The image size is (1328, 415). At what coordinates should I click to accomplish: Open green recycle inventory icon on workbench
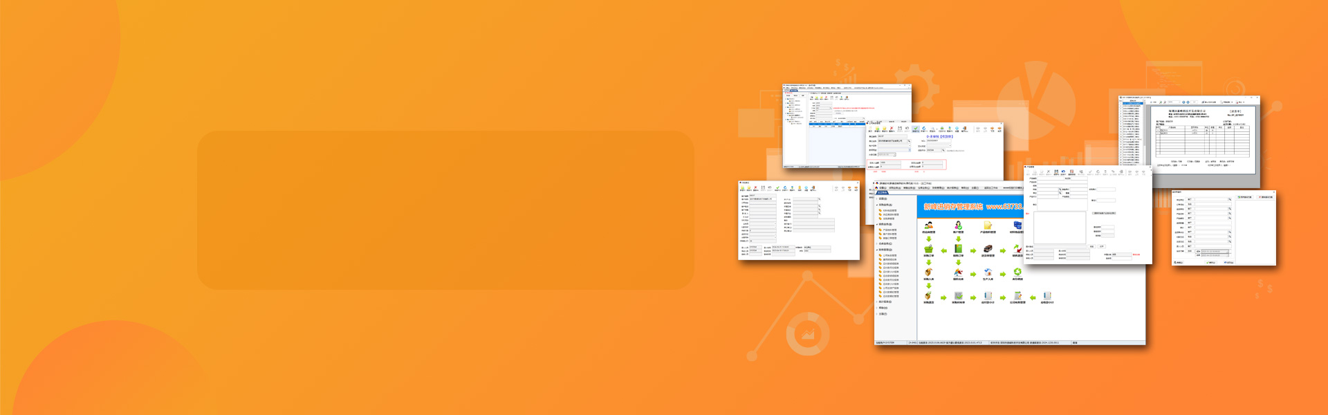tap(1017, 272)
